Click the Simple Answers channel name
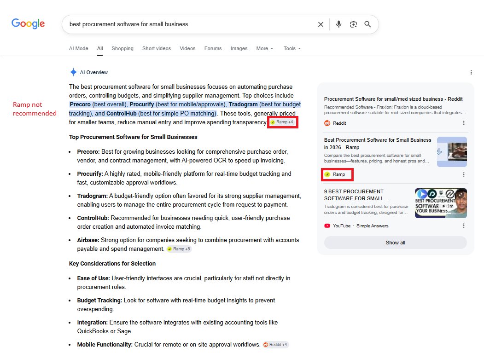Screen dimensions: 484x353 tap(372, 226)
